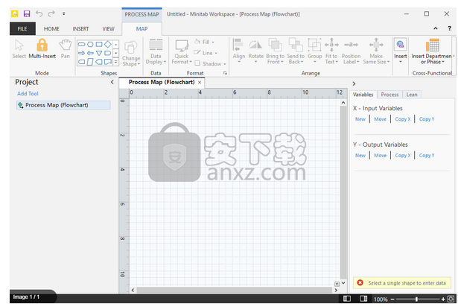Click the Undo arrow
This screenshot has width=458, height=307.
(39, 13)
